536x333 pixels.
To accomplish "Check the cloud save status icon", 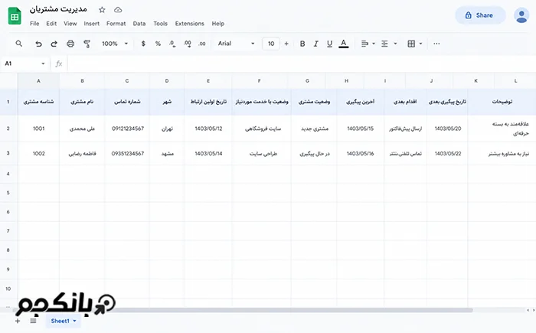I will (x=118, y=10).
